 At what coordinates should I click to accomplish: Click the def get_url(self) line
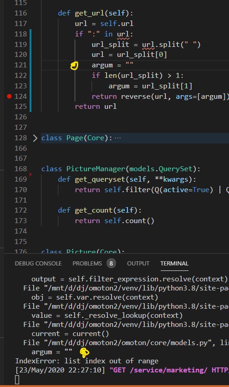pos(96,13)
